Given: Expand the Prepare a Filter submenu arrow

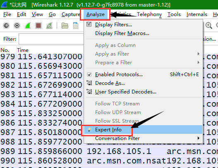Looking at the screenshot, I should point(199,63).
